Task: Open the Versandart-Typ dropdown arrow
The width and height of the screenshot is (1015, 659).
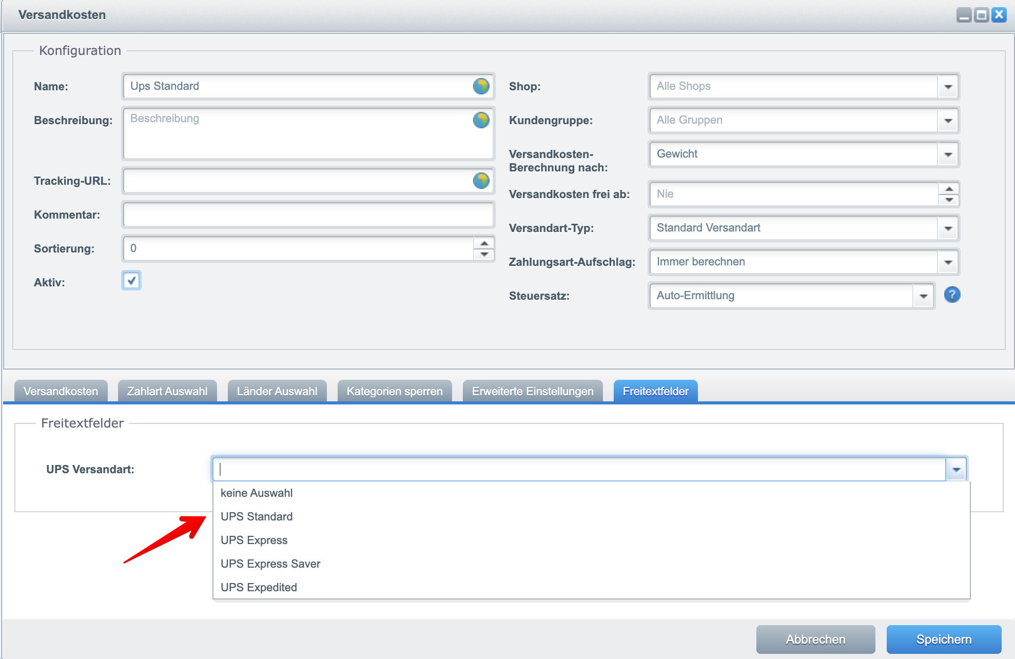Action: pyautogui.click(x=948, y=228)
